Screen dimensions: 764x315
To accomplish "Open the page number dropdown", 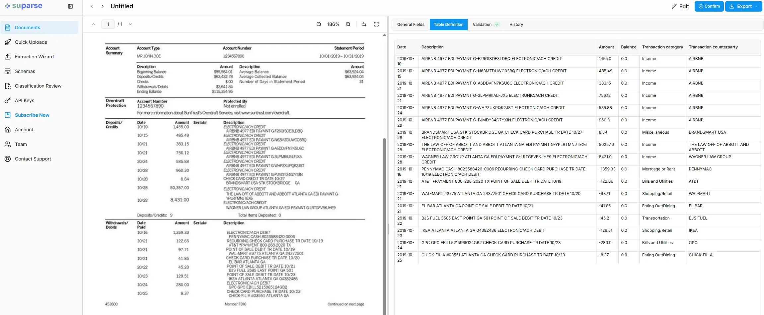I will (x=130, y=24).
